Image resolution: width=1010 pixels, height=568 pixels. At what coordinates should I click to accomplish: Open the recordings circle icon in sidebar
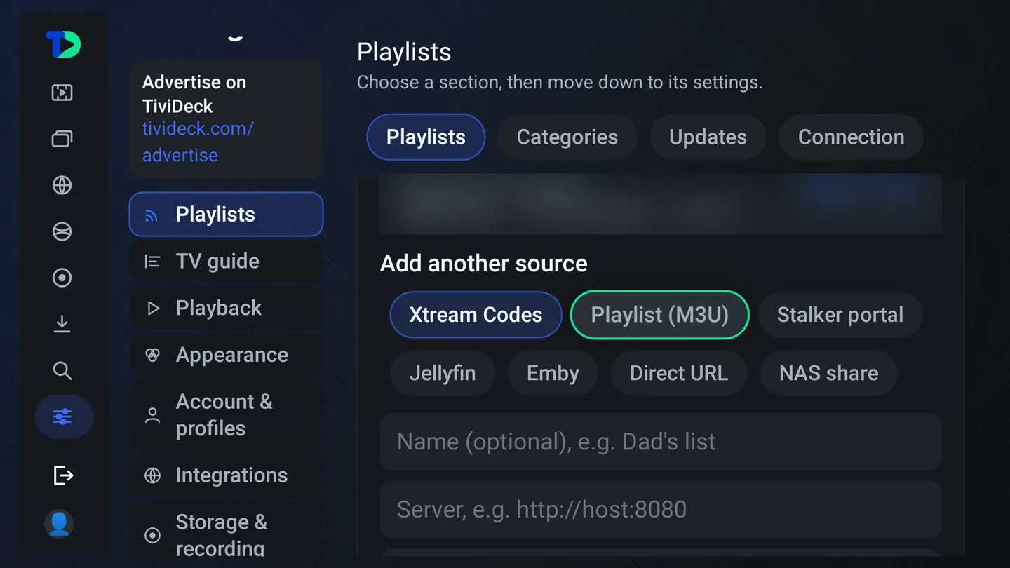(x=62, y=278)
